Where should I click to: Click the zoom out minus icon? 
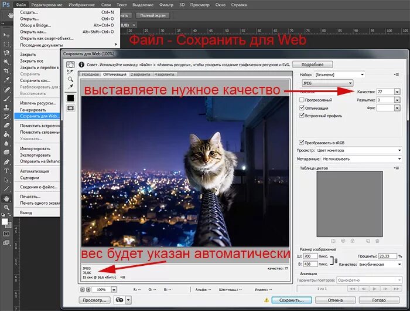[x=83, y=289]
